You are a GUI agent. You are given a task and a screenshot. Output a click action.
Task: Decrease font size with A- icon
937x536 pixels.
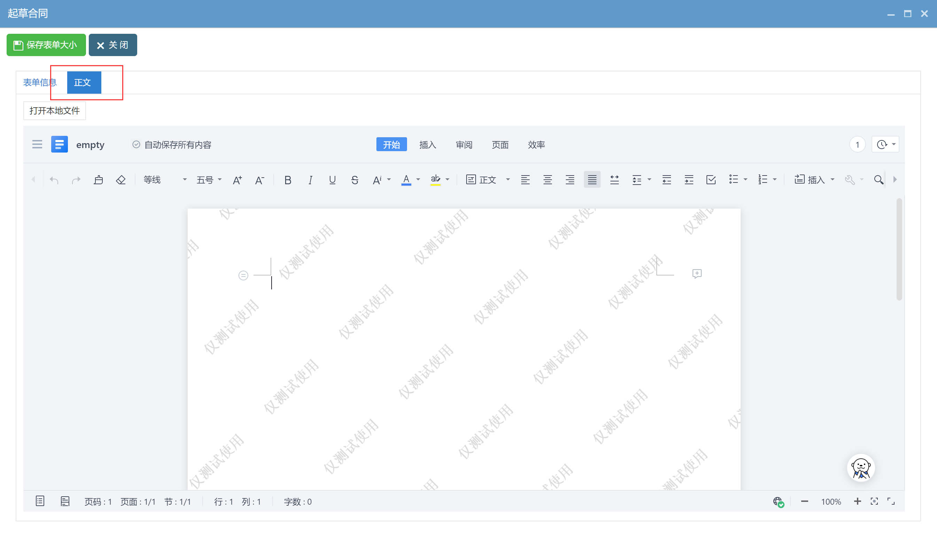coord(260,180)
